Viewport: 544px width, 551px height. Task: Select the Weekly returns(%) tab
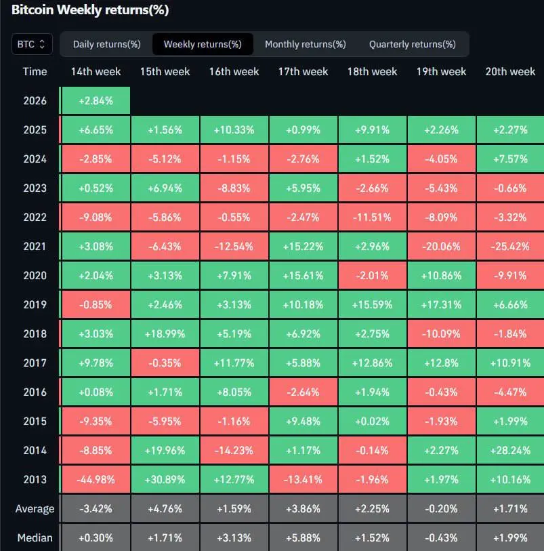pyautogui.click(x=203, y=44)
